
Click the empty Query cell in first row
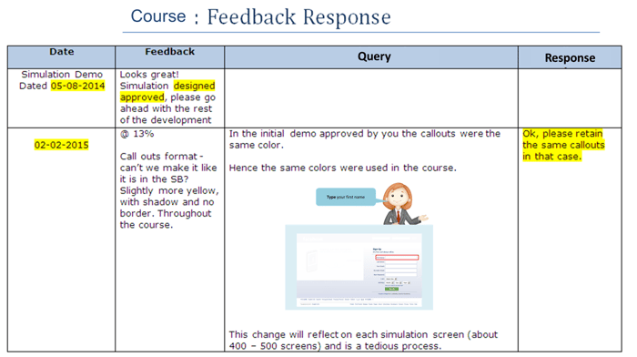point(371,98)
